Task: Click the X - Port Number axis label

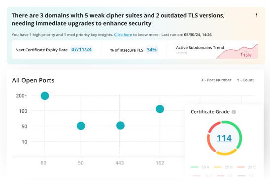Action: tap(216, 80)
